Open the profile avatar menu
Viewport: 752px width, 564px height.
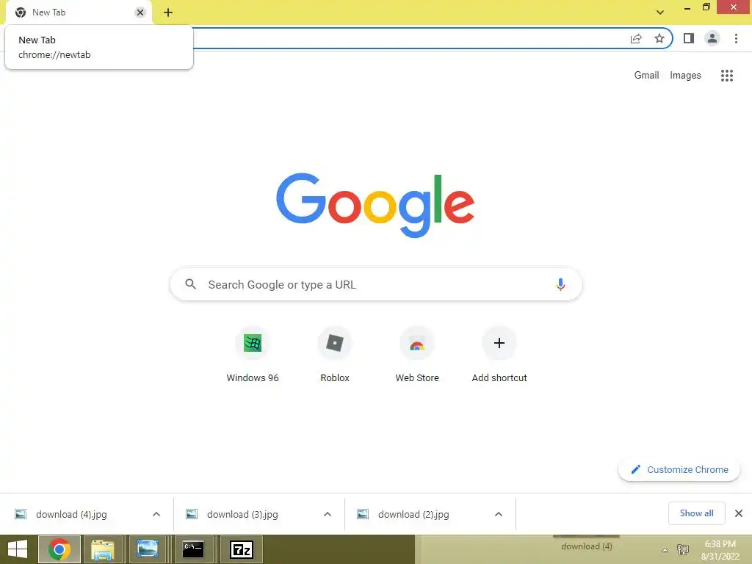click(712, 38)
